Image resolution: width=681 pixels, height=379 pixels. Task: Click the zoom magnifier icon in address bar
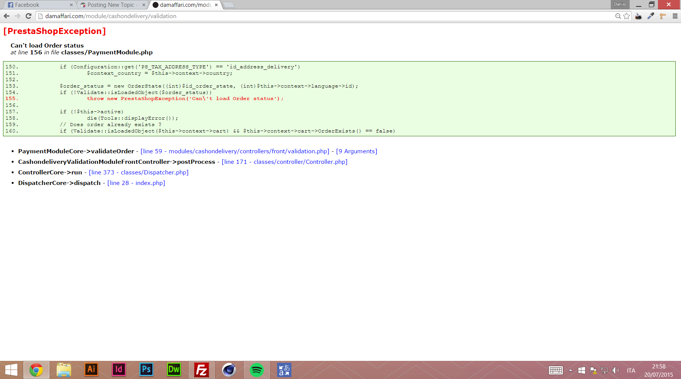[x=618, y=16]
